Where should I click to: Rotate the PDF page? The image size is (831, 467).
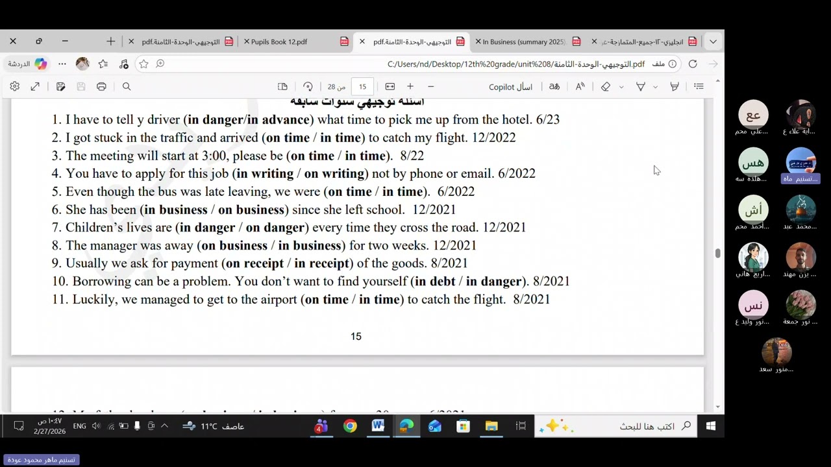[x=308, y=86]
